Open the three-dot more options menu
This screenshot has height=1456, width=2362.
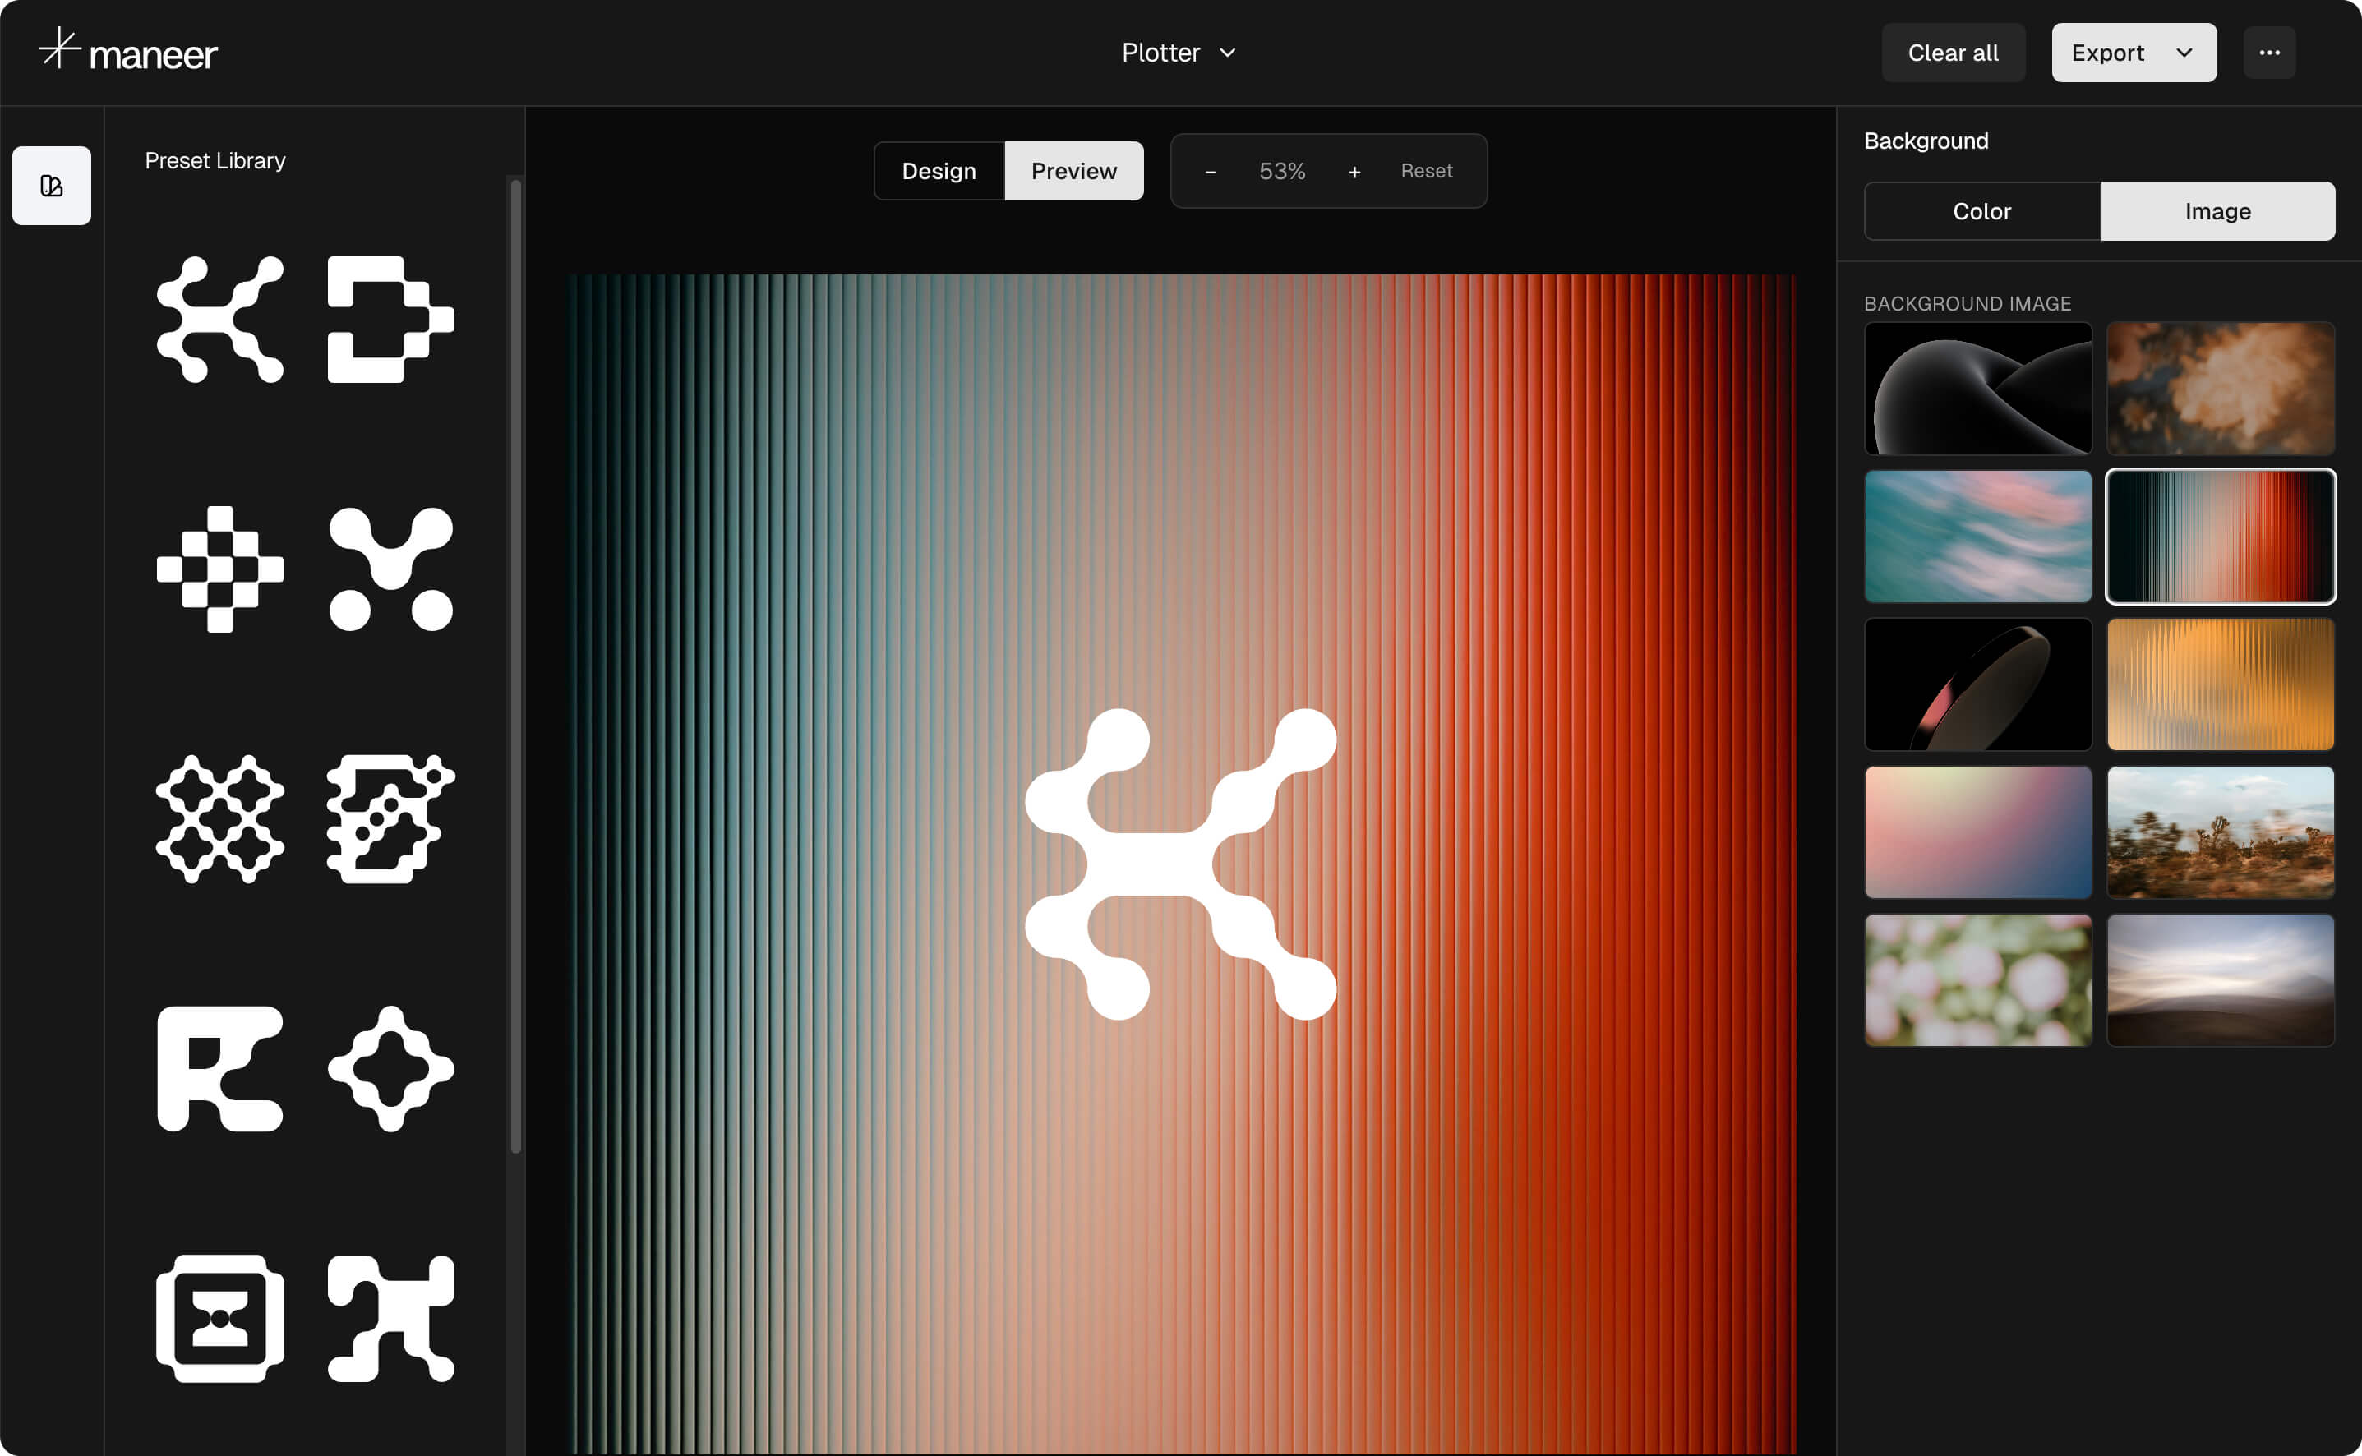coord(2270,52)
